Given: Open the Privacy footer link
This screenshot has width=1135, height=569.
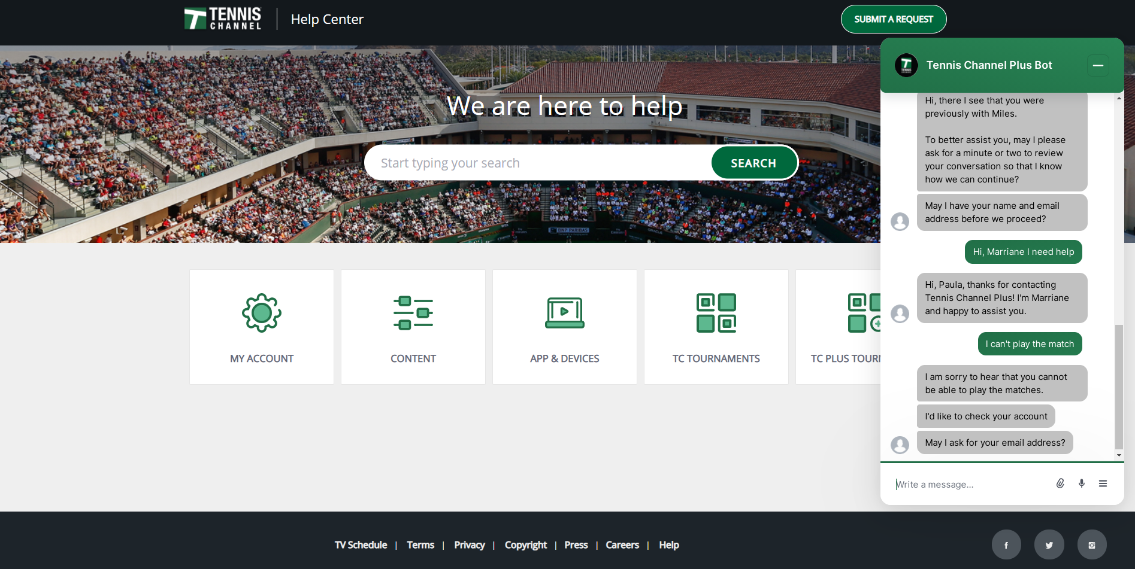Looking at the screenshot, I should click(470, 545).
